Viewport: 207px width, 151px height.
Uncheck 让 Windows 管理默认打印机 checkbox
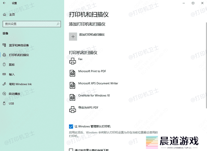tap(71, 127)
